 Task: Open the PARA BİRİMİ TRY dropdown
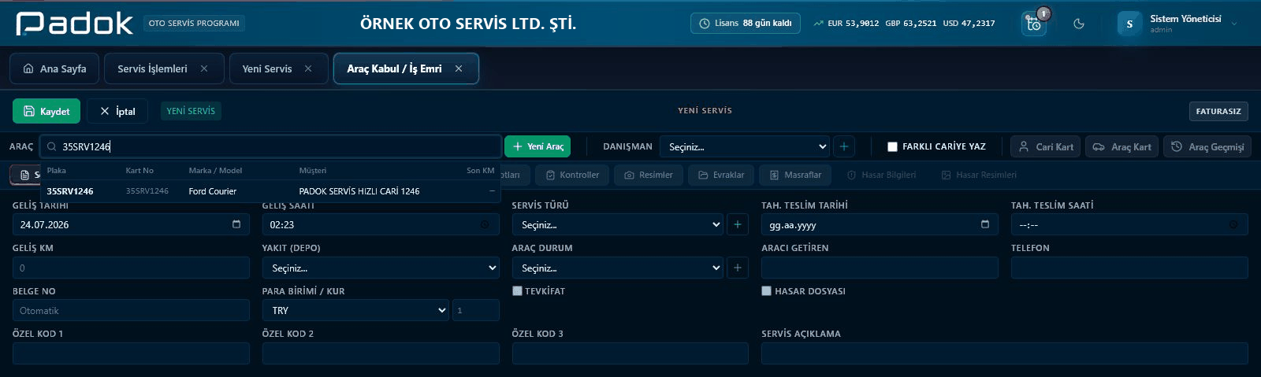355,310
